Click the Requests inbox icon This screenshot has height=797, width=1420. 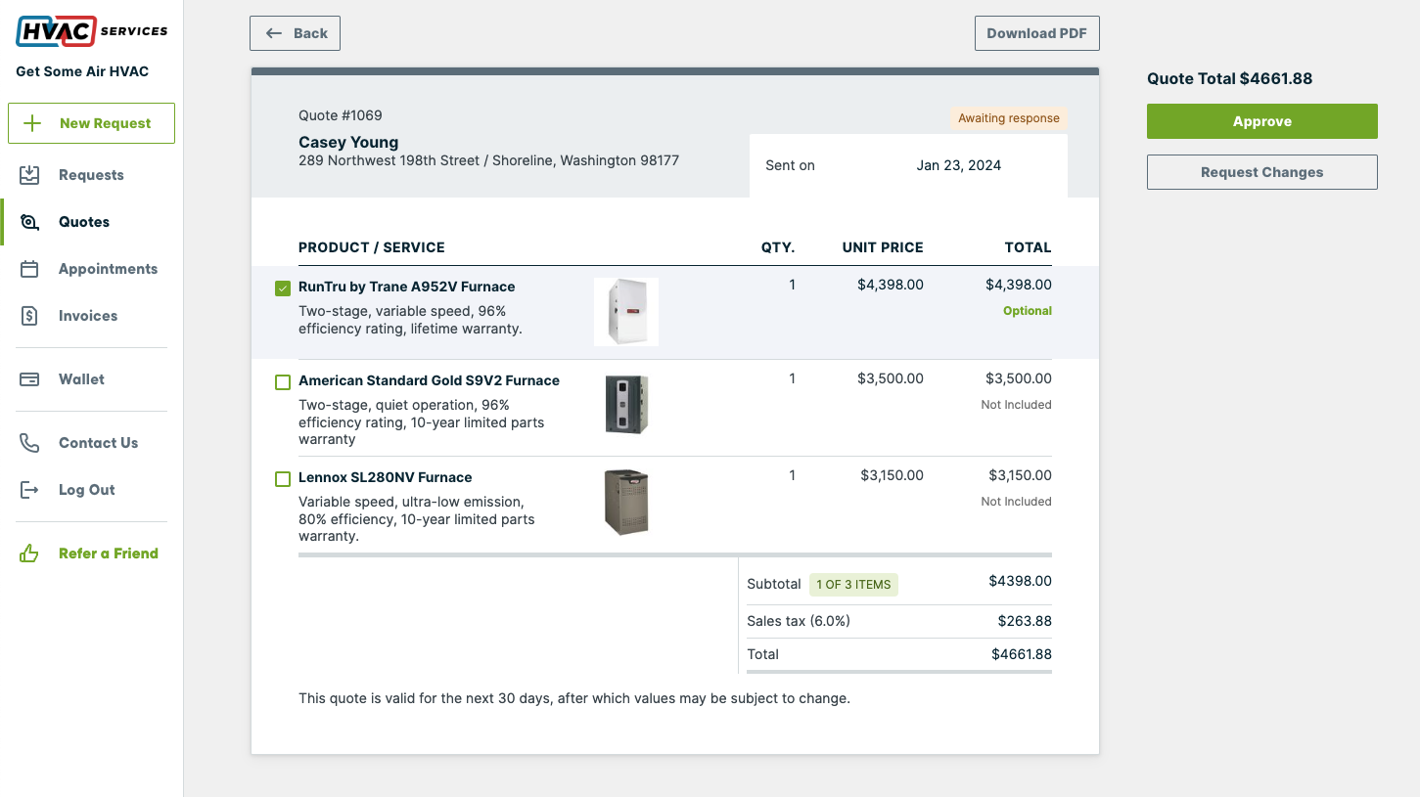(x=29, y=175)
